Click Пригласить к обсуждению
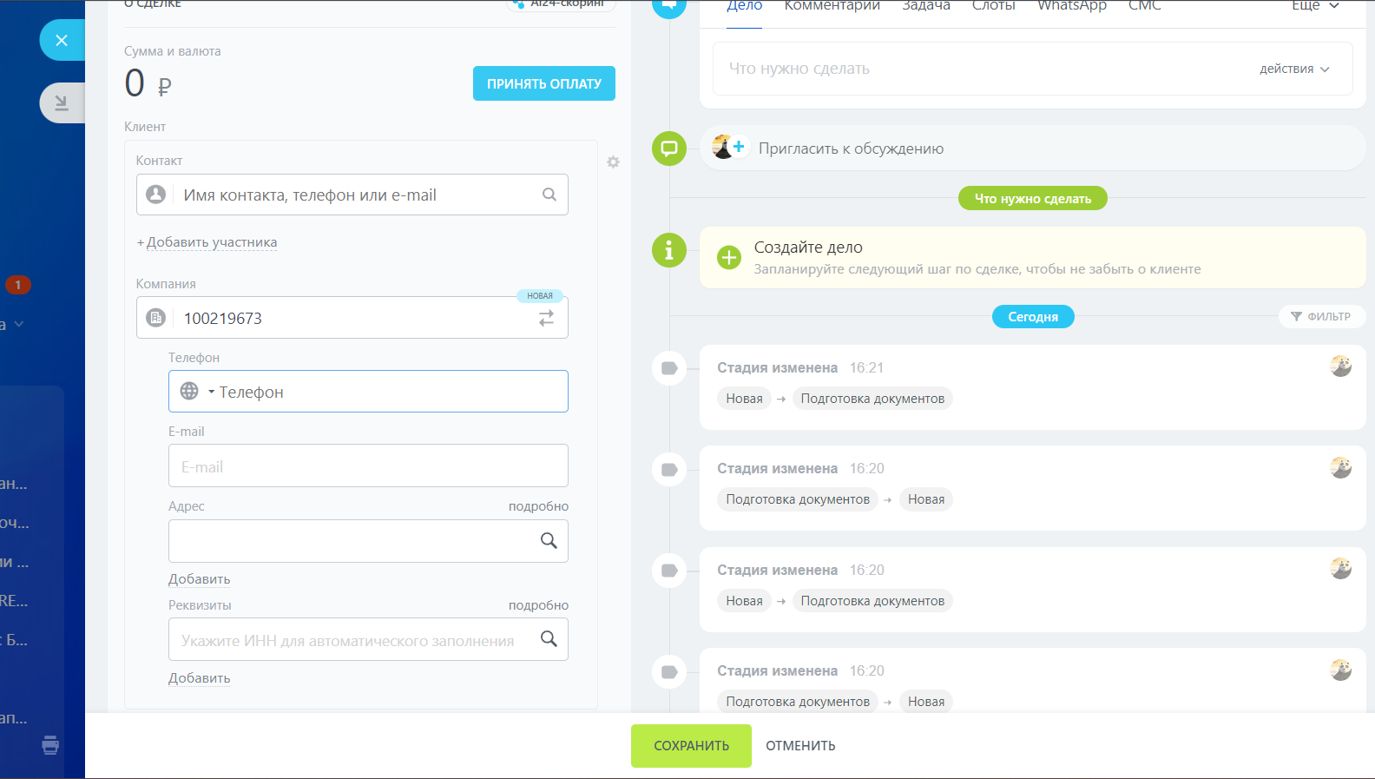Screen dimensions: 1375x779 850,149
